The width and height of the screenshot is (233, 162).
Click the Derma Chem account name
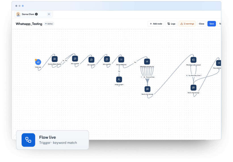(28, 14)
